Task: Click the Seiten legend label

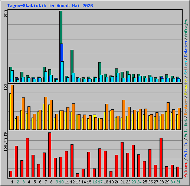Action: point(186,68)
